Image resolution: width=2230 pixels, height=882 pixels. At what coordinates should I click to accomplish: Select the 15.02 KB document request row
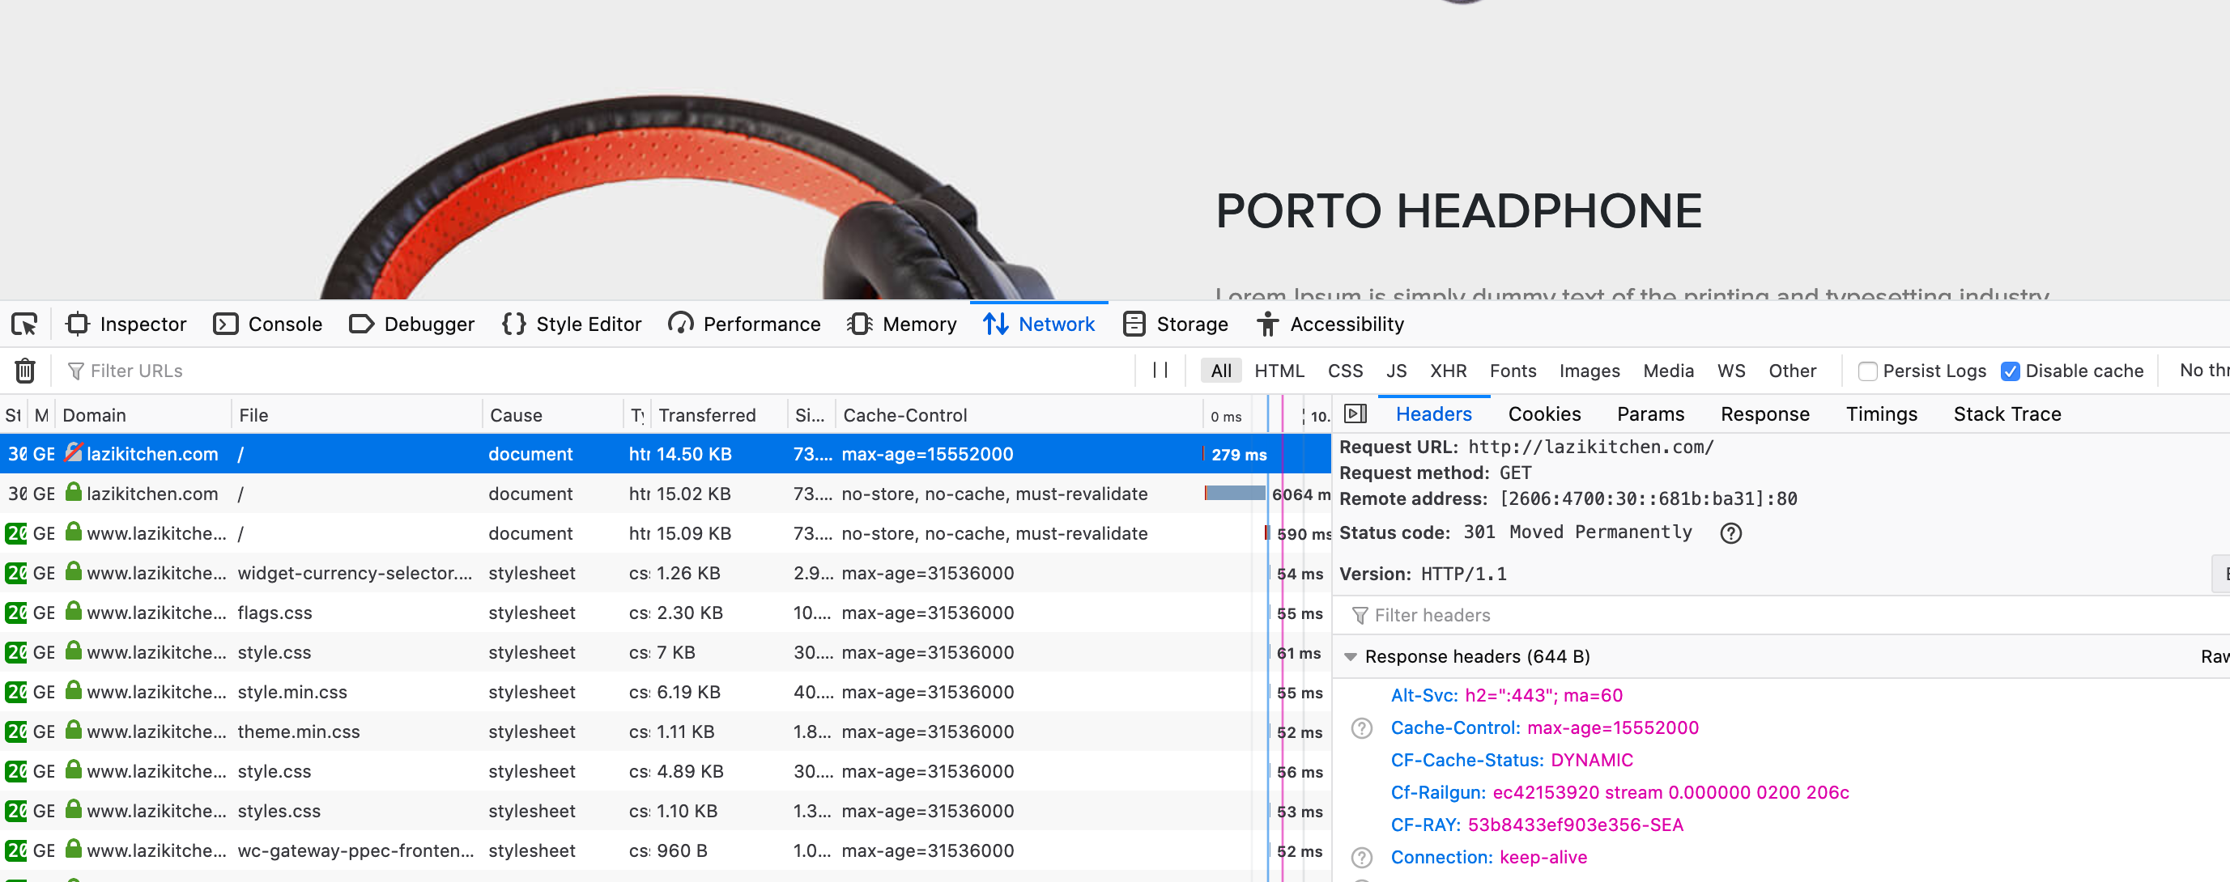click(665, 494)
